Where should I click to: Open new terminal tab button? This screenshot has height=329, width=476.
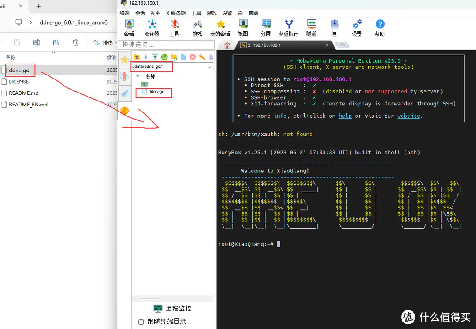pos(342,45)
